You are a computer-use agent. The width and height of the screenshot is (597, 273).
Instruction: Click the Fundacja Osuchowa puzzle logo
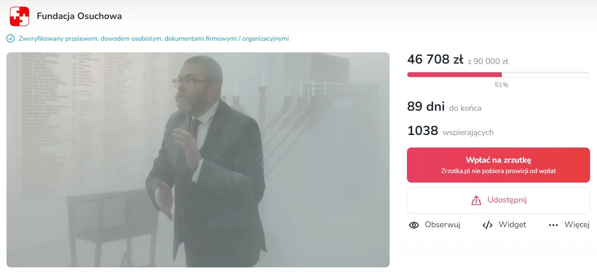pos(19,16)
